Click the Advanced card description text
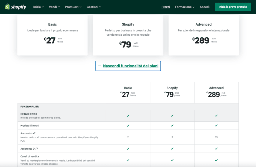The image size is (256, 167). click(203, 30)
